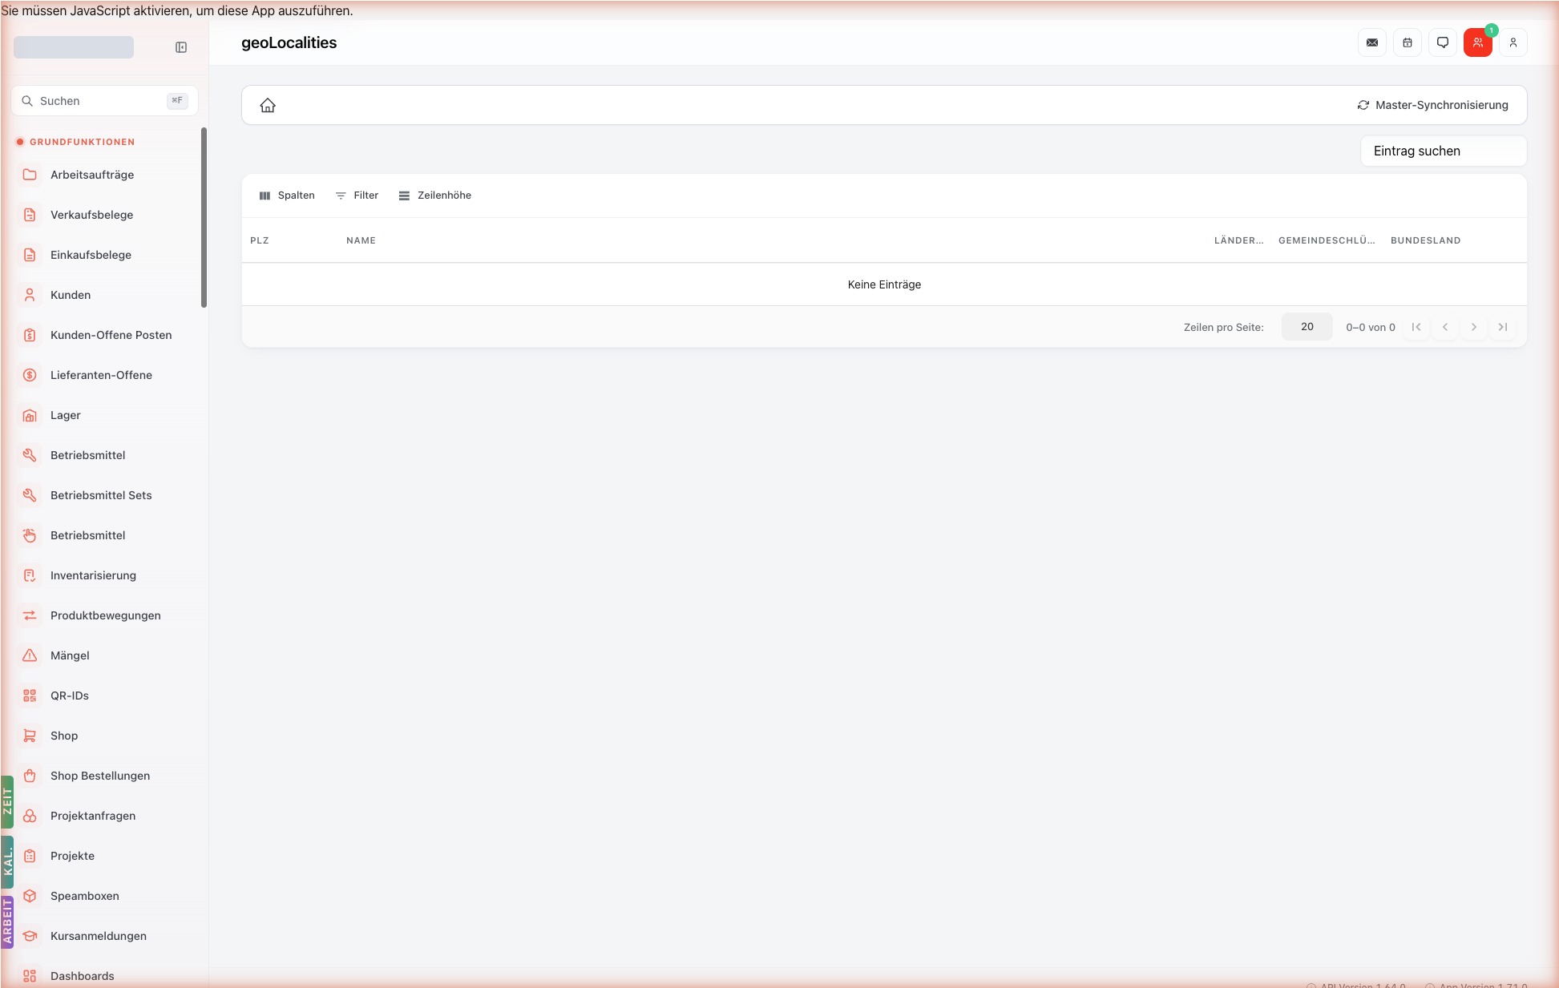The image size is (1559, 988).
Task: Open the Spalten column chooser
Action: tap(287, 196)
